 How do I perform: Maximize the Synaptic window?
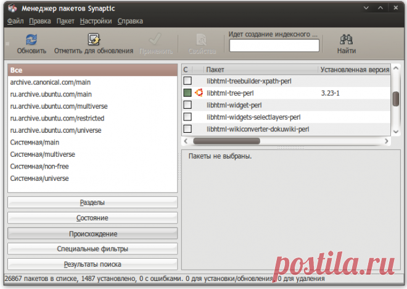(x=380, y=8)
